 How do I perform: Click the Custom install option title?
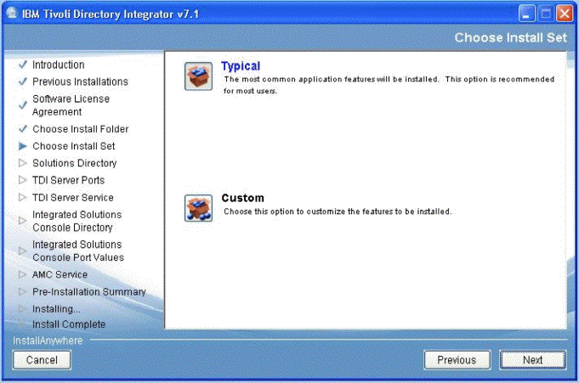242,198
